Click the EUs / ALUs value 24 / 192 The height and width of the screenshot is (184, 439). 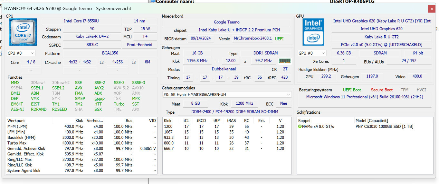[408, 61]
